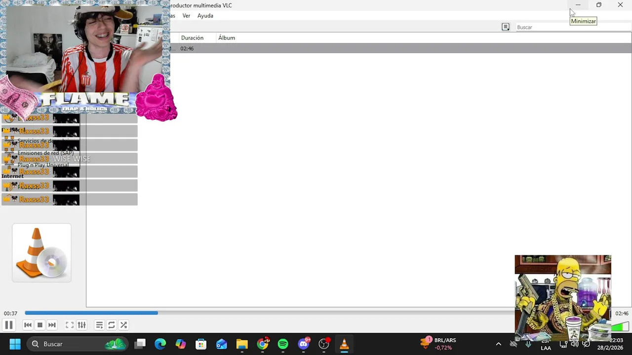Click total time 02:46 label

click(622, 314)
